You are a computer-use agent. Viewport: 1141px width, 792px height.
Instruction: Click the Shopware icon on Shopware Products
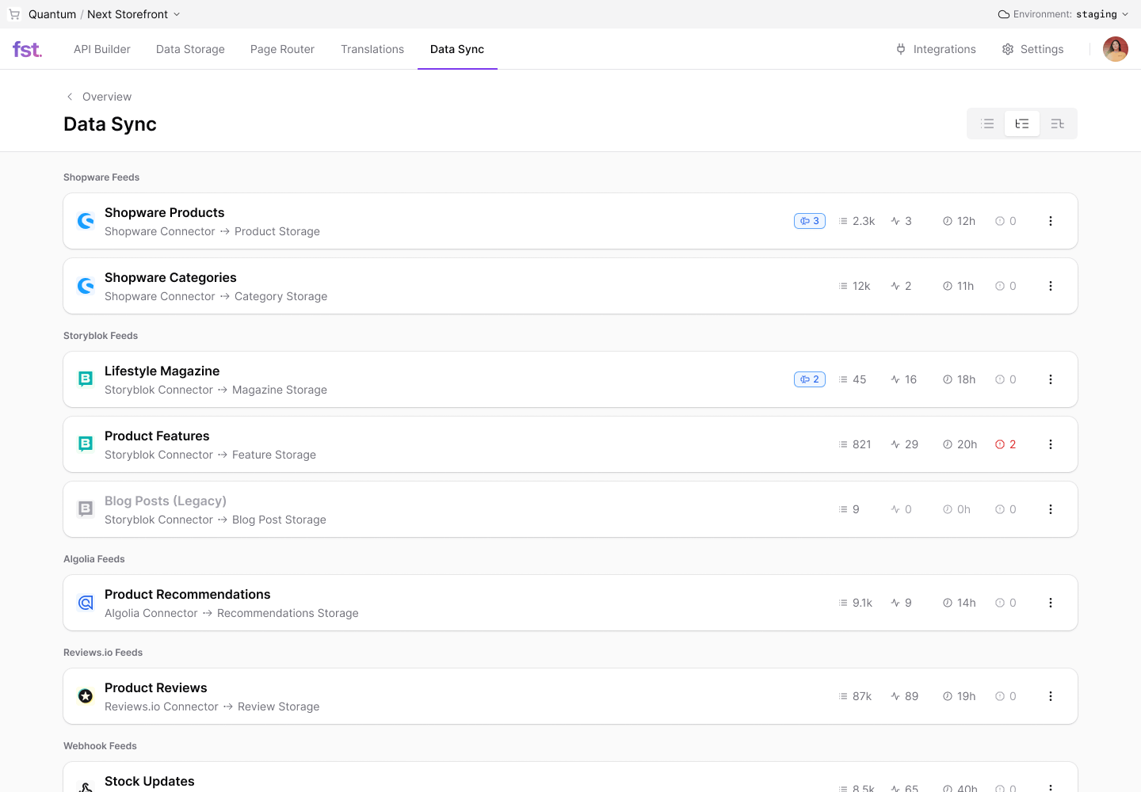pyautogui.click(x=86, y=221)
